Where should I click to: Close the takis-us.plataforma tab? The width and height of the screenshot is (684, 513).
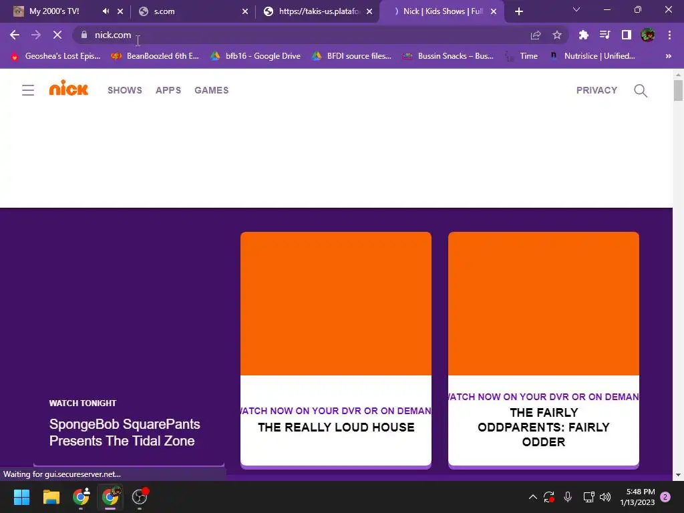(x=369, y=11)
